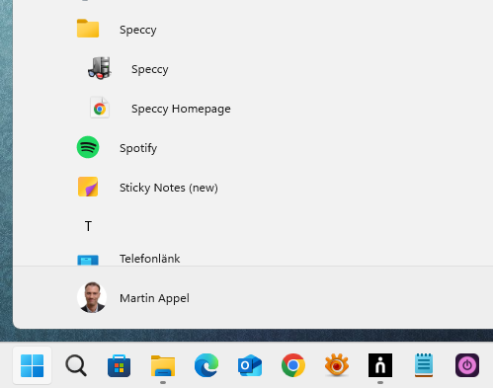493x388 pixels.
Task: Open the black figure app icon
Action: [x=380, y=365]
